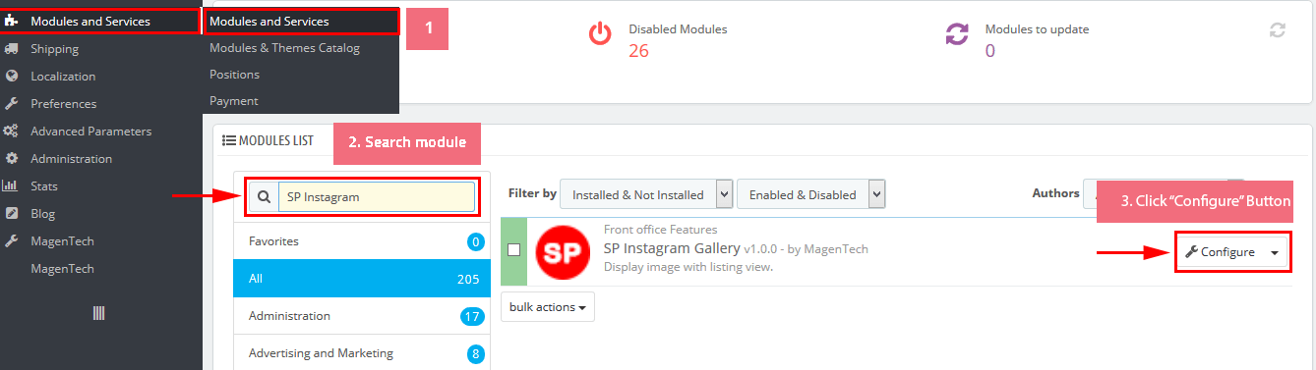Click the red SP module logo
1316x370 pixels.
(x=563, y=252)
